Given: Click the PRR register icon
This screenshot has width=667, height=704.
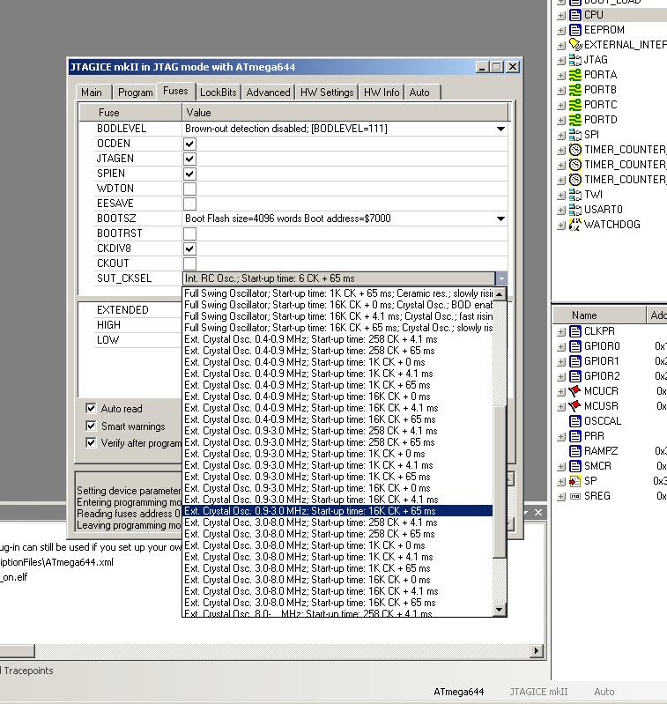Looking at the screenshot, I should 575,436.
